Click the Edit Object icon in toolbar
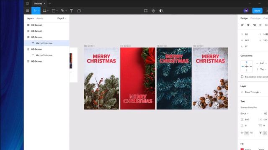The height and width of the screenshot is (150, 268). pos(146,11)
